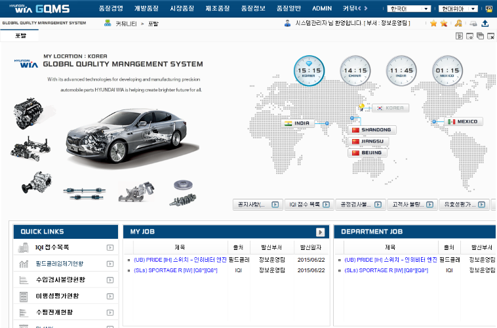Select the MEXICO location on the map

tap(464, 121)
